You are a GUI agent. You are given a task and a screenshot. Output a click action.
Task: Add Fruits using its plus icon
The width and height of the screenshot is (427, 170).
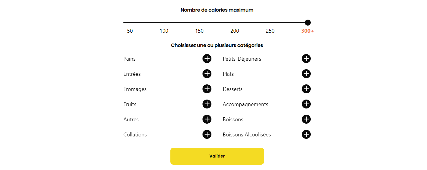[207, 104]
